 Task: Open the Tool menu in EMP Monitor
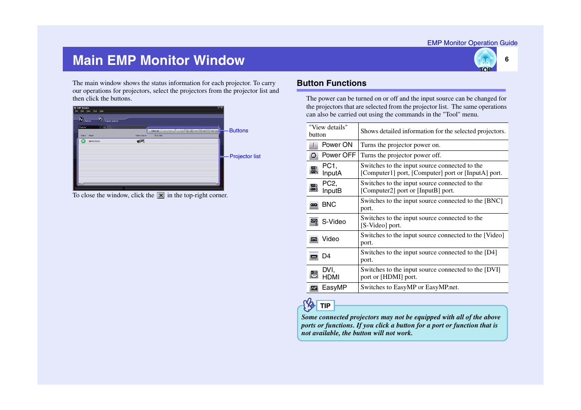tap(95, 111)
